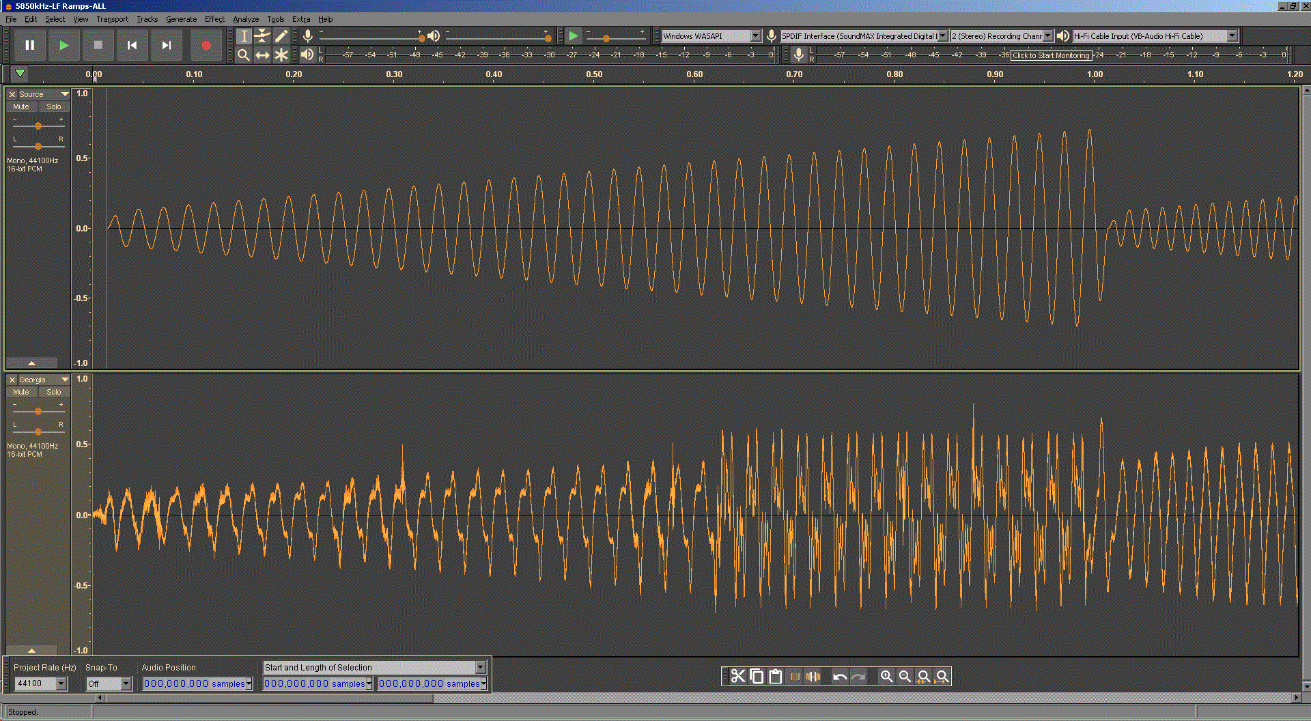1311x721 pixels.
Task: Select the Envelope tool
Action: click(x=262, y=36)
